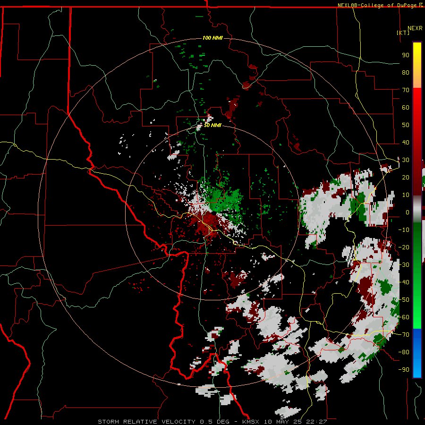This screenshot has height=425, width=425.
Task: Click the 0 value on velocity scale
Action: pos(408,212)
